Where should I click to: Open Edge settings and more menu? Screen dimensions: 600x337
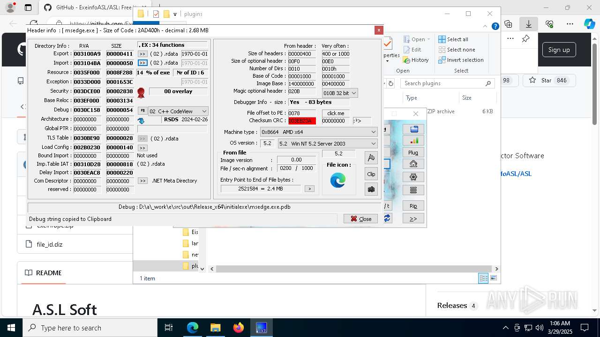(x=570, y=24)
